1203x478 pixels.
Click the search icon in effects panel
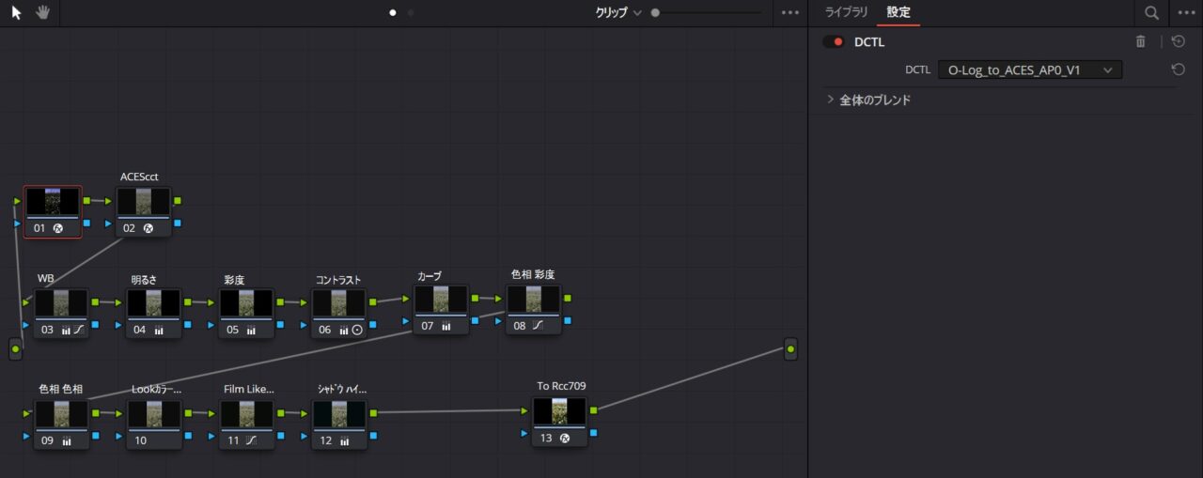(1151, 13)
